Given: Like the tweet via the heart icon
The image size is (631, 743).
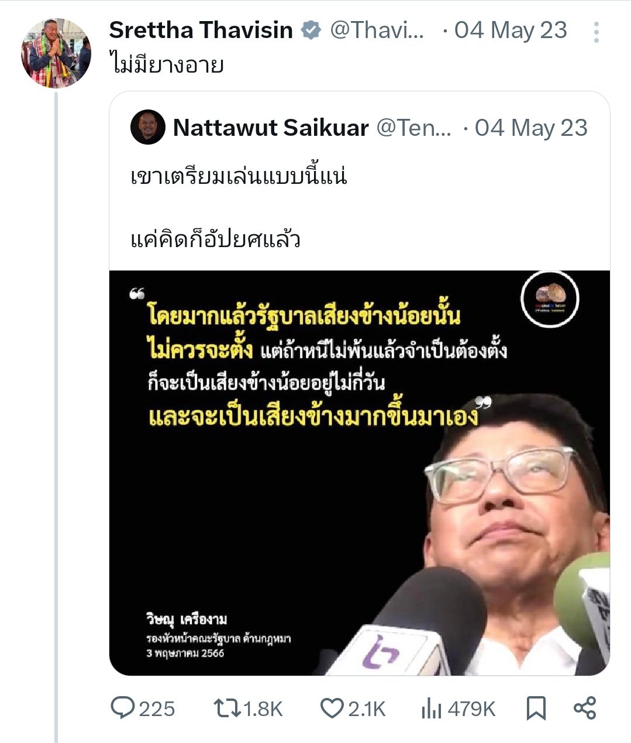Looking at the screenshot, I should [x=332, y=708].
